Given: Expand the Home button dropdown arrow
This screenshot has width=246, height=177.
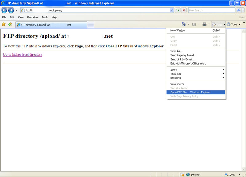Looking at the screenshot, I should pos(188,24).
